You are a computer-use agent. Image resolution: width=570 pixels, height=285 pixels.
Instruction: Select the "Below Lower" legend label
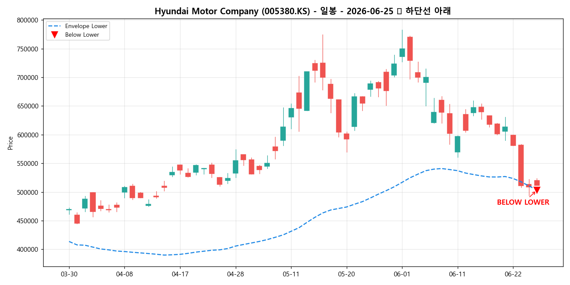click(82, 35)
